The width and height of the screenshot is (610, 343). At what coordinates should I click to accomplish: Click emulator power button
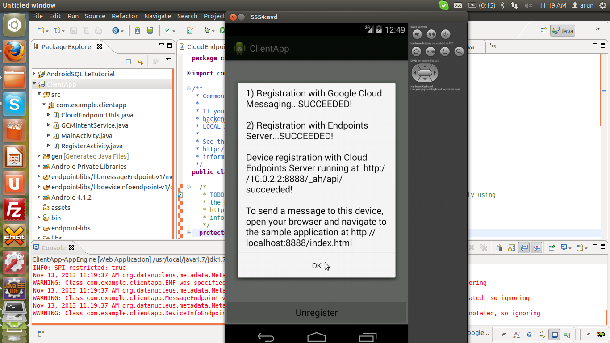(x=445, y=34)
